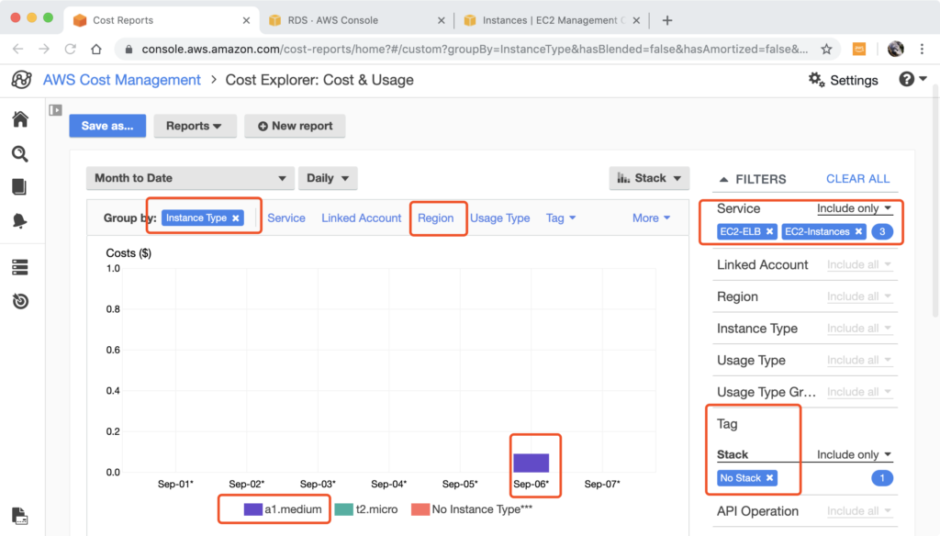This screenshot has width=940, height=536.
Task: Open Linked Account Include all dropdown
Action: (x=859, y=264)
